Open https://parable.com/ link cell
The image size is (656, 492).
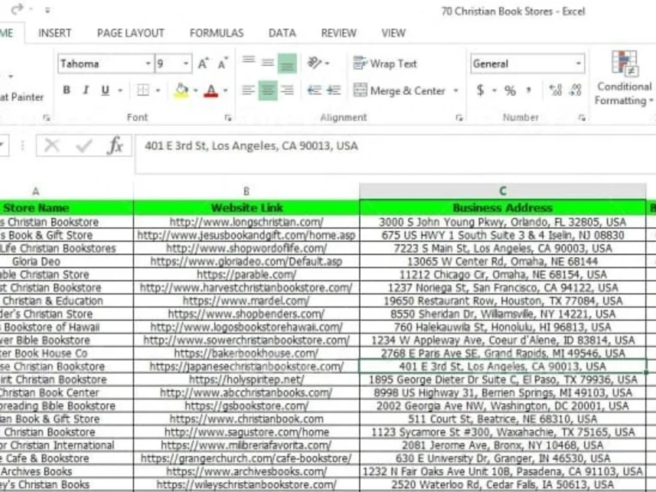247,275
